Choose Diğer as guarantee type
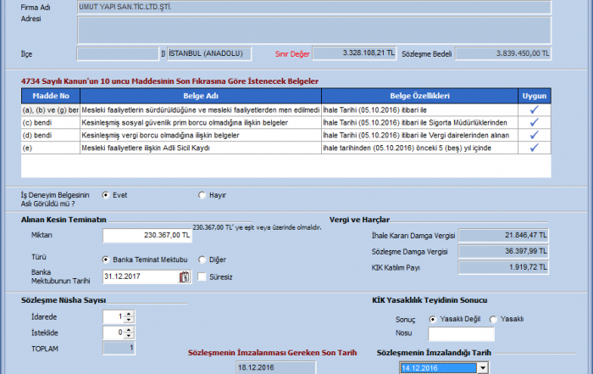Image resolution: width=593 pixels, height=374 pixels. pos(202,260)
